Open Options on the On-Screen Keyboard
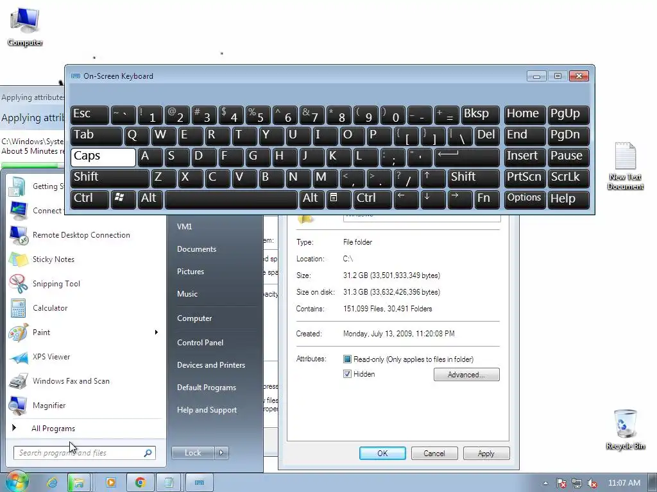The width and height of the screenshot is (657, 492). (525, 199)
